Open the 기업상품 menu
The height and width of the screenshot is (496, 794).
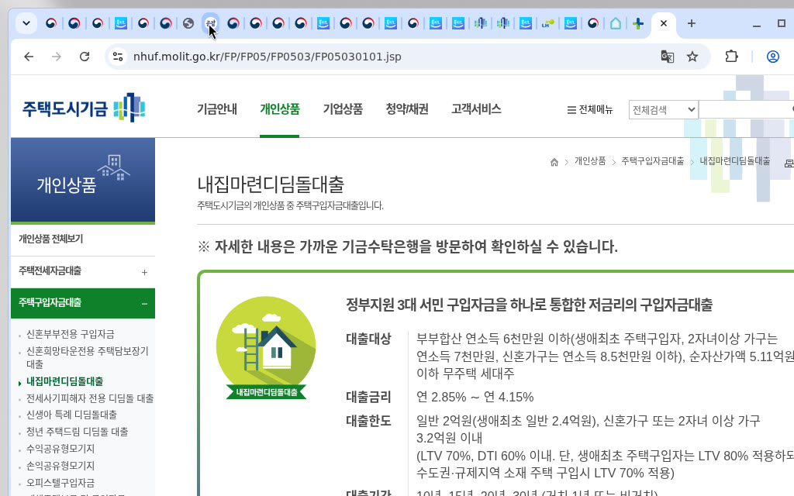tap(343, 108)
